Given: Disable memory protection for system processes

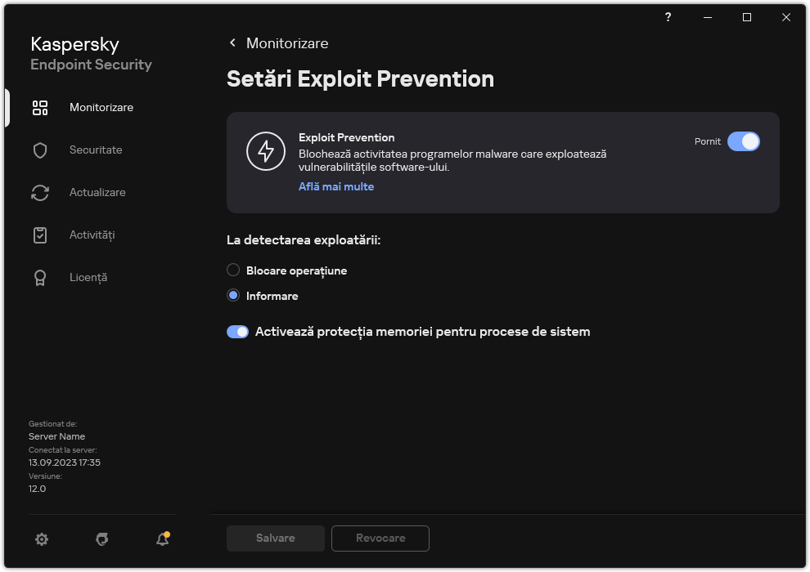Looking at the screenshot, I should [x=237, y=331].
